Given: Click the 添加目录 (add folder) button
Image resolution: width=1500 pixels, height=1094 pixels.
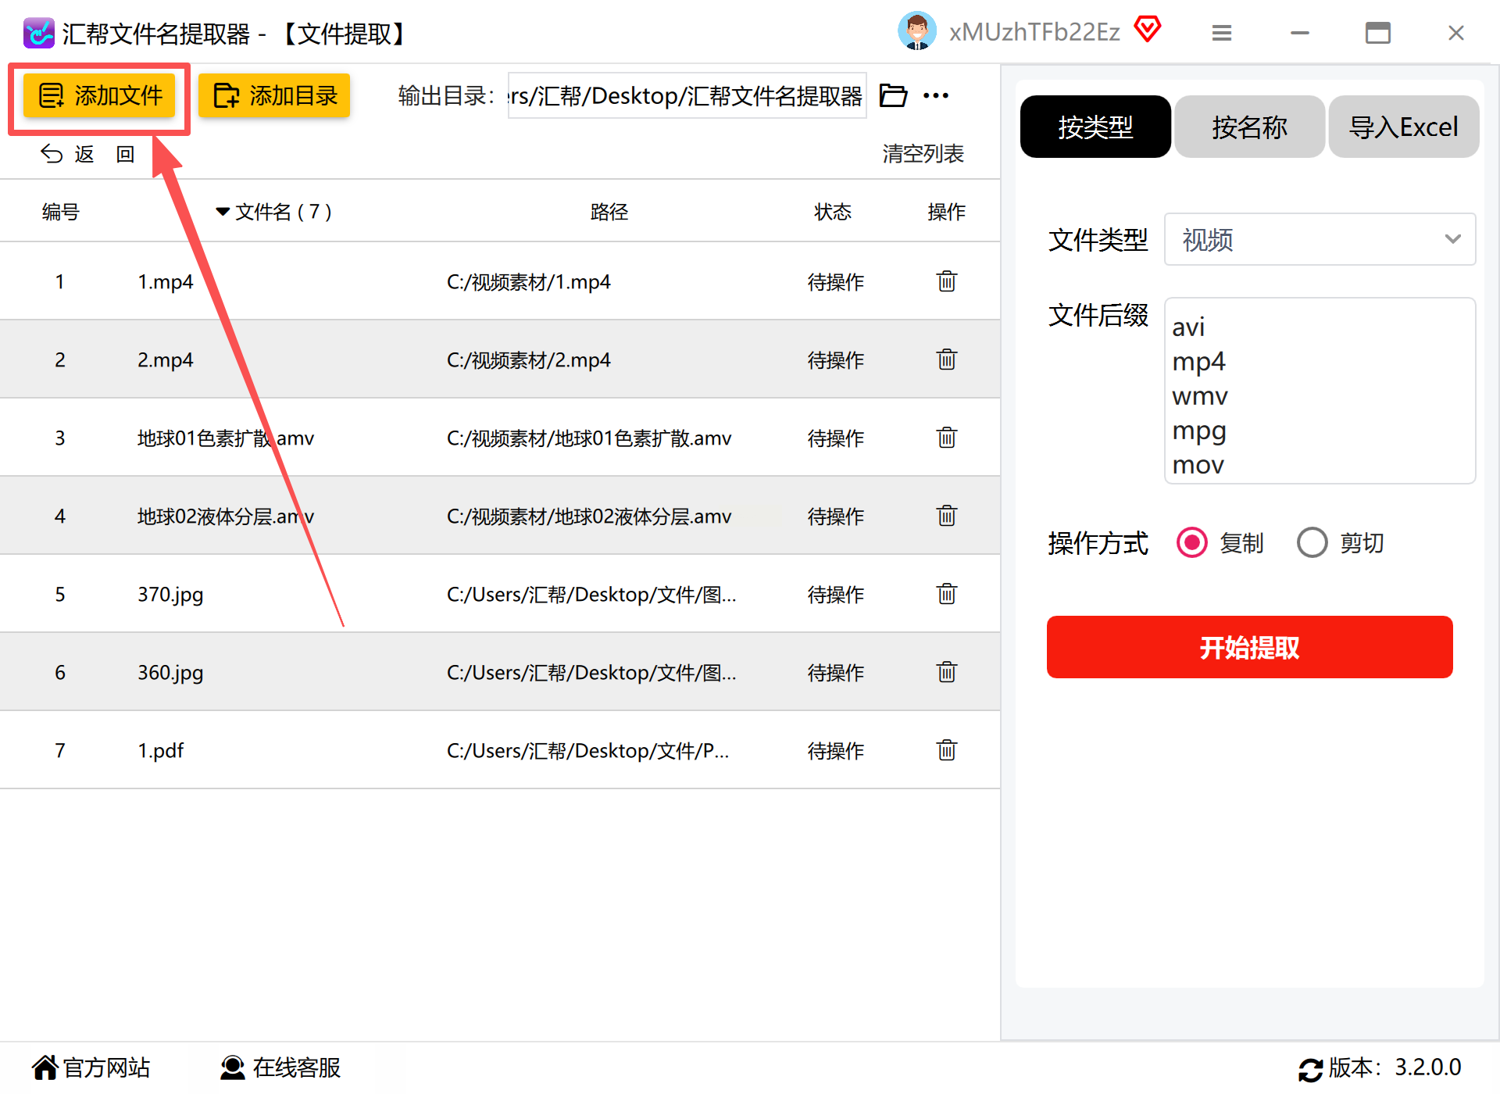Looking at the screenshot, I should point(274,95).
